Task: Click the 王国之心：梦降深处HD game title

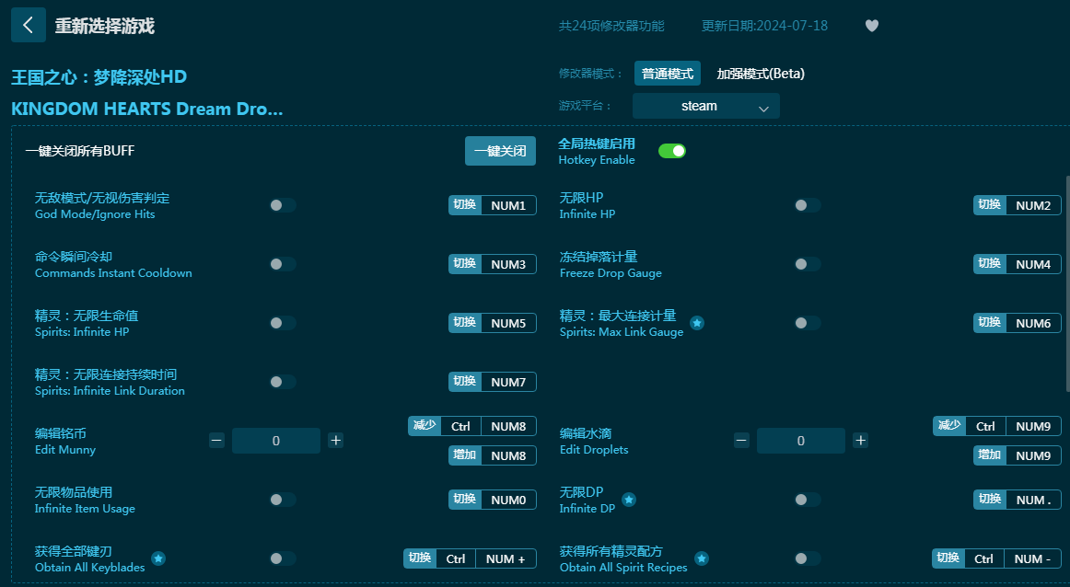Action: tap(99, 77)
